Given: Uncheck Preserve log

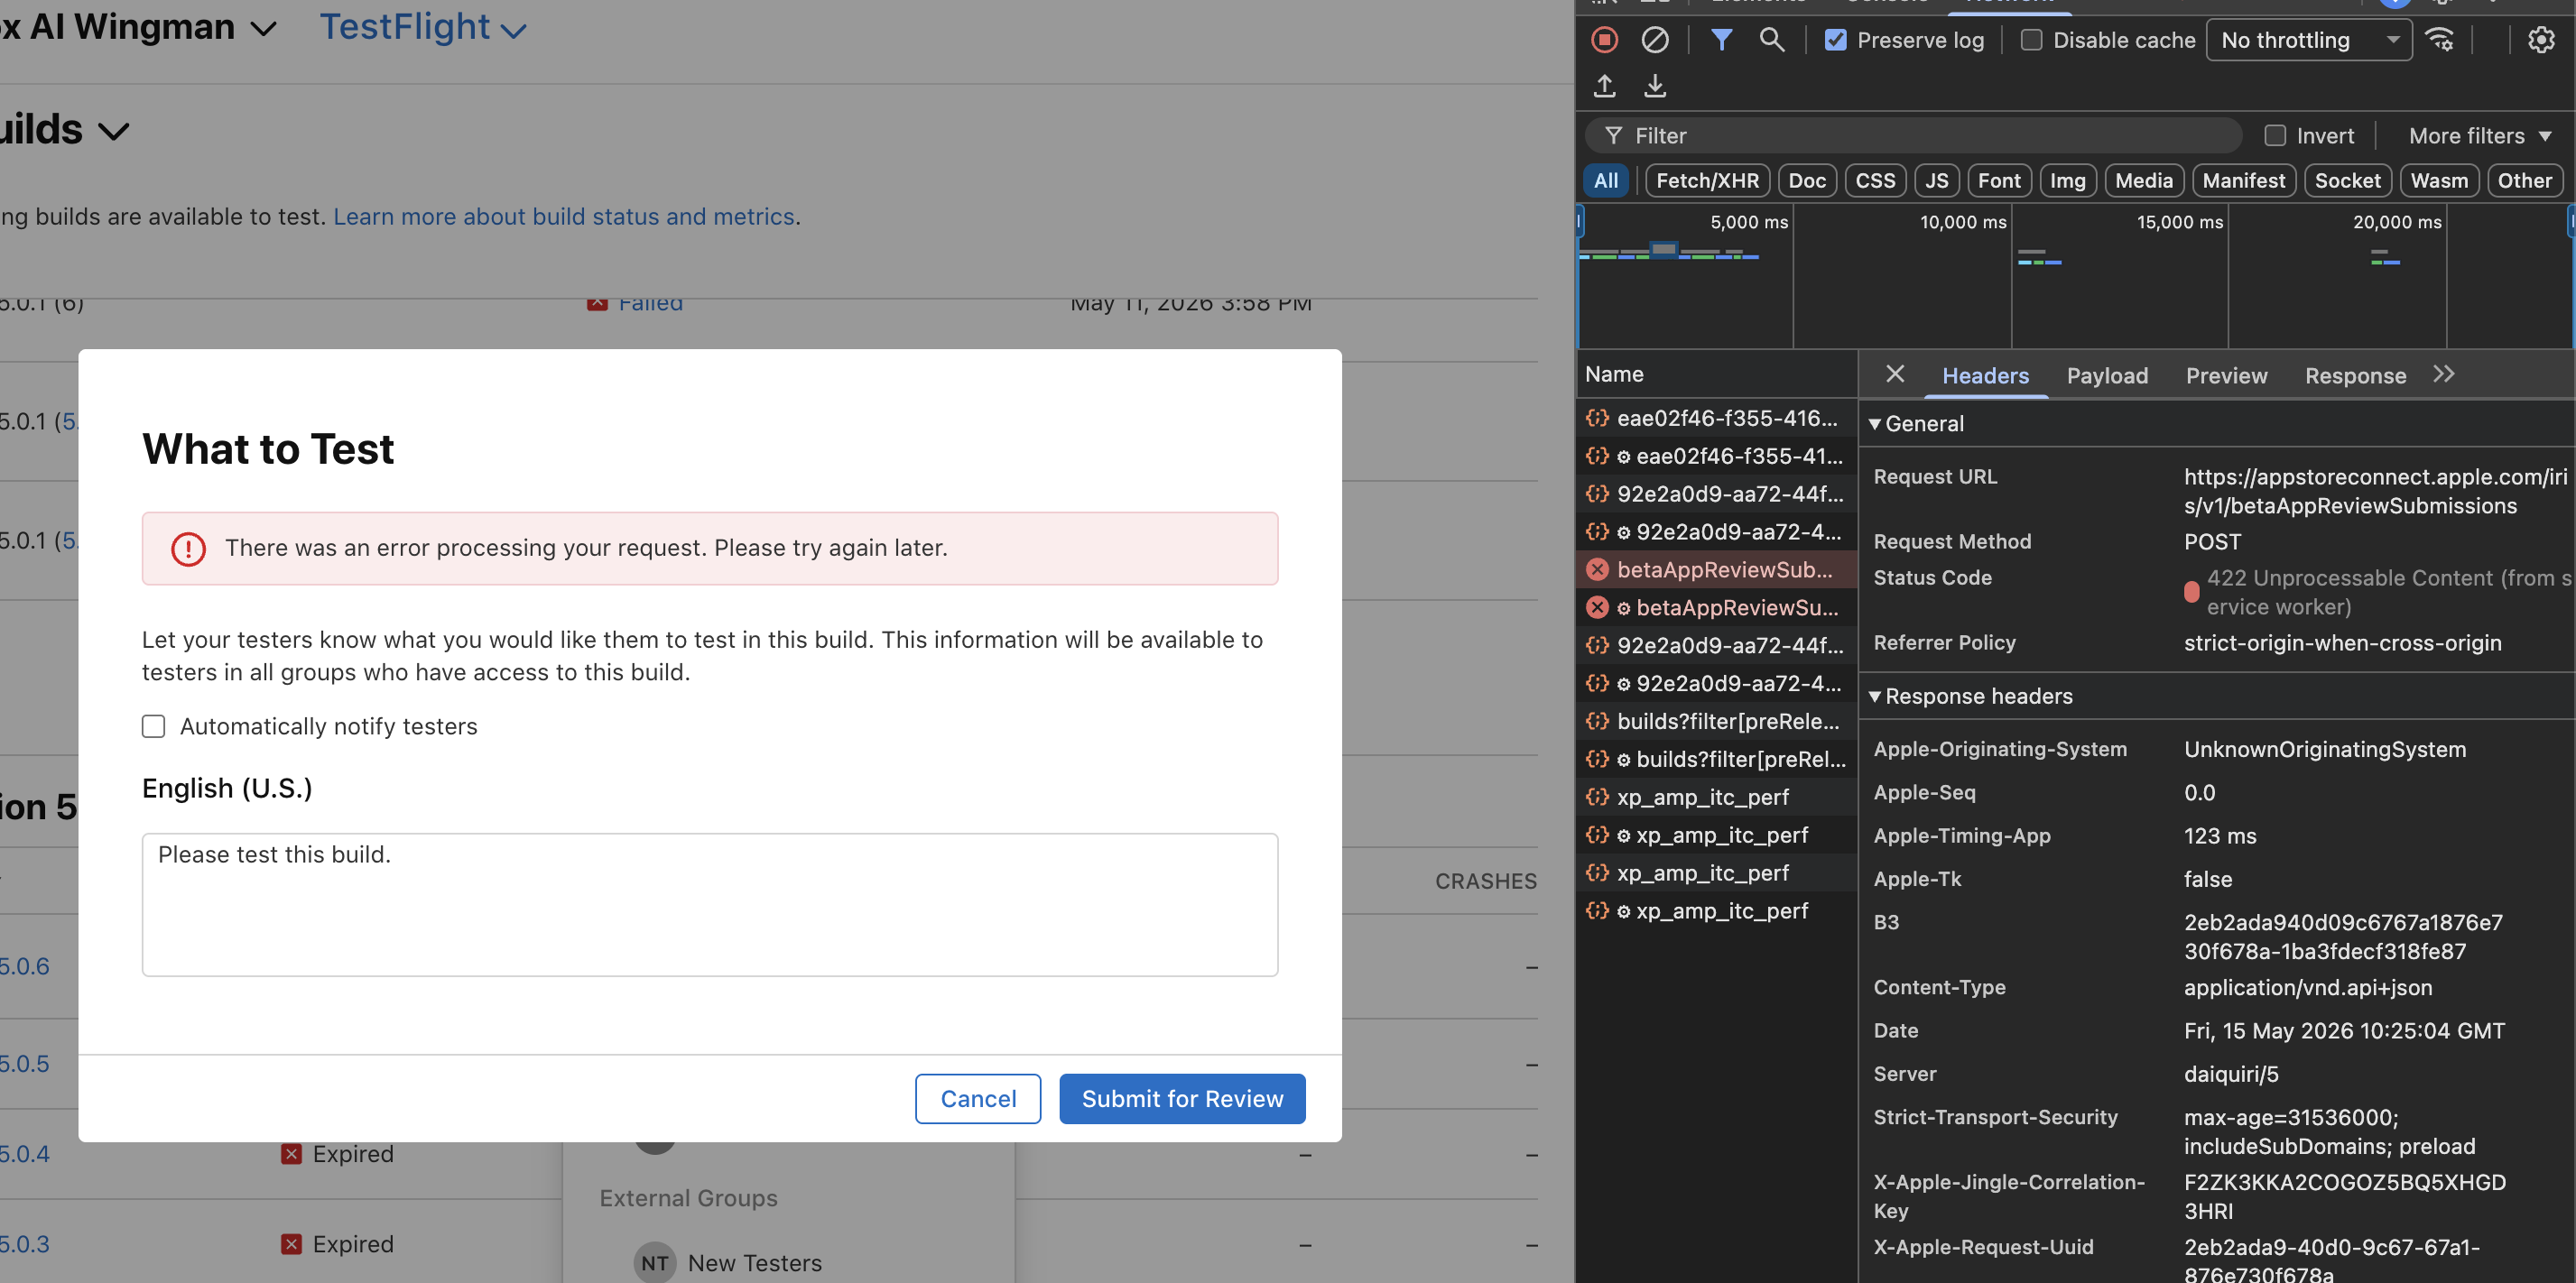Looking at the screenshot, I should coord(1835,40).
